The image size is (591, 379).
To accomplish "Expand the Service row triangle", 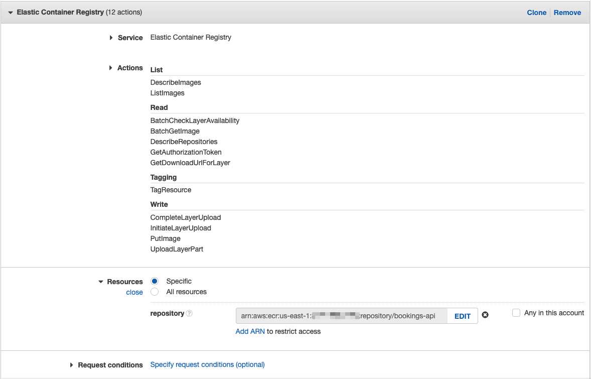I will pyautogui.click(x=111, y=38).
